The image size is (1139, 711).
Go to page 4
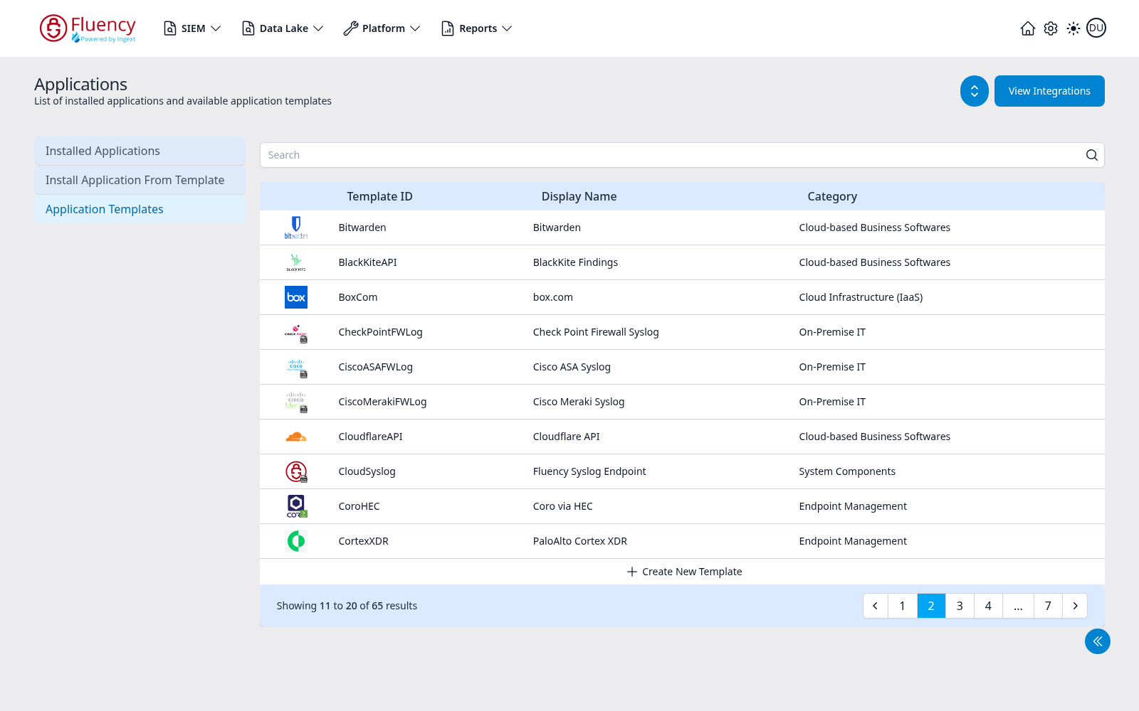pos(988,606)
